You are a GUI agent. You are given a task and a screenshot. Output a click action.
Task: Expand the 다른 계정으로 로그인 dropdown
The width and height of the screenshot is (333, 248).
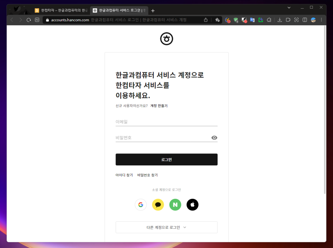(166, 227)
